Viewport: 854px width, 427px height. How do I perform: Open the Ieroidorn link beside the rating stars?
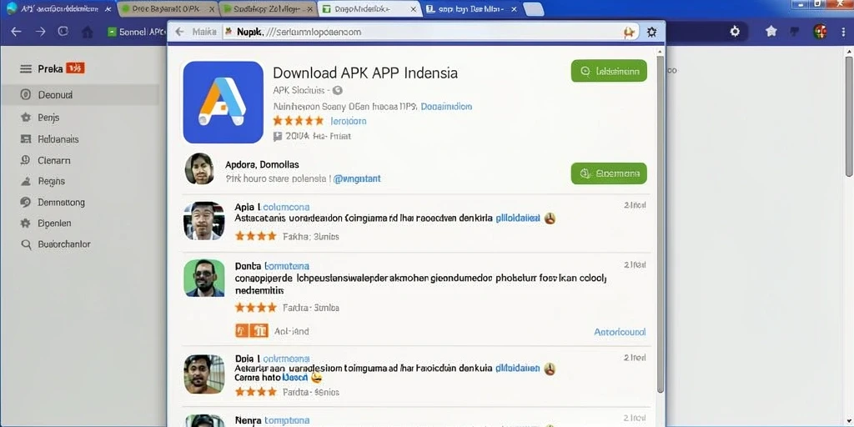(349, 121)
